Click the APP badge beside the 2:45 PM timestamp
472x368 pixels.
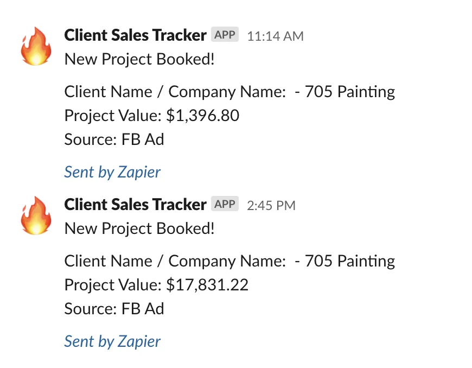pyautogui.click(x=225, y=204)
